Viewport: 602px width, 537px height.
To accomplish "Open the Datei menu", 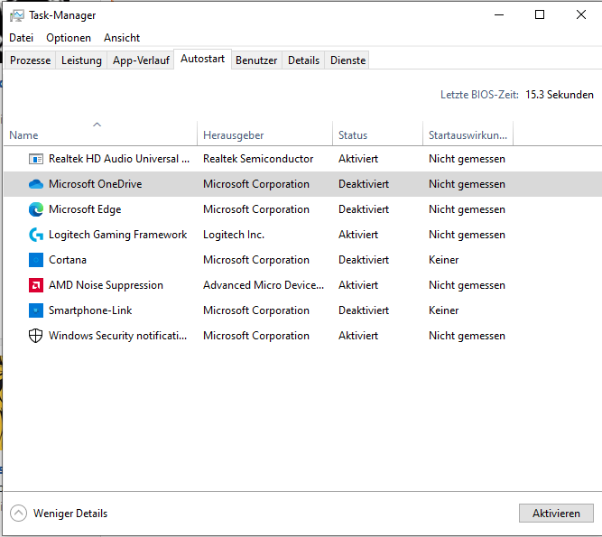I will coord(21,38).
